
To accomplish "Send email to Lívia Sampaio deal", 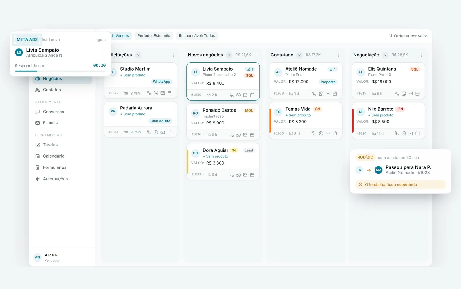I will click(x=245, y=95).
